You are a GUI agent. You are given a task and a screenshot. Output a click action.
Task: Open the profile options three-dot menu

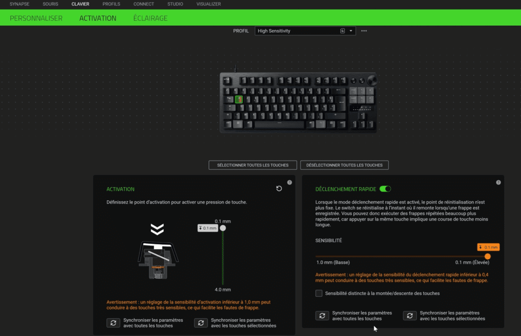364,31
